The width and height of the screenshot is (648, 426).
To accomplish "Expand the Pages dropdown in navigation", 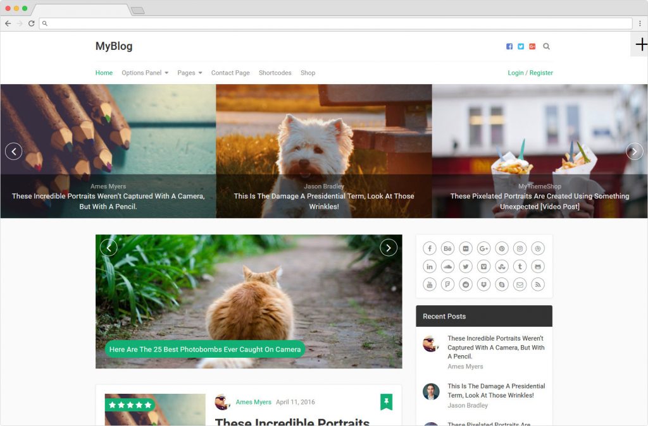I will [189, 73].
